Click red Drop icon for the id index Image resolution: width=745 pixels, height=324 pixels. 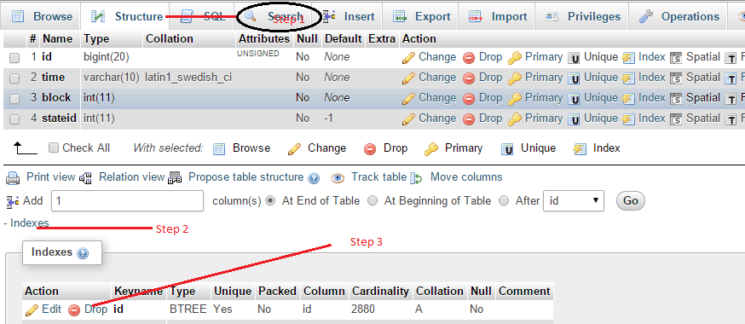coord(74,310)
